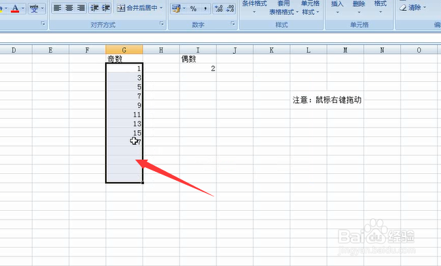Viewport: 441px width, 266px height.
Task: Open 对齐方式 dialog launcher
Action: pos(162,24)
